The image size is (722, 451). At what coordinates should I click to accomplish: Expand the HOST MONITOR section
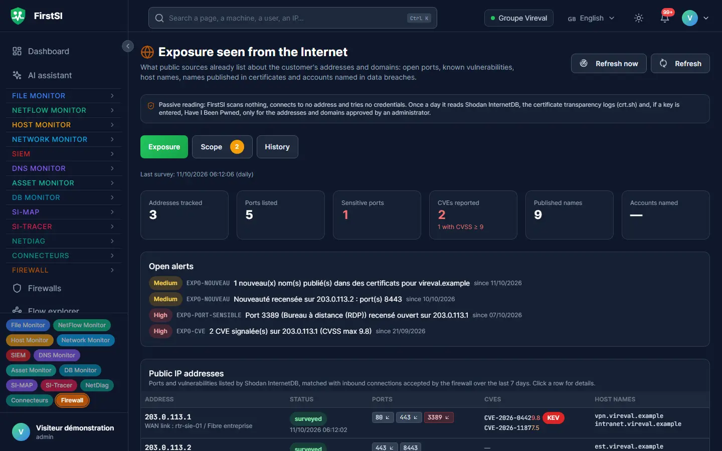point(63,125)
